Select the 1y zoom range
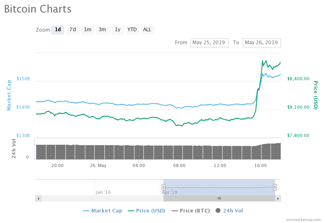The image size is (325, 223). click(x=117, y=30)
